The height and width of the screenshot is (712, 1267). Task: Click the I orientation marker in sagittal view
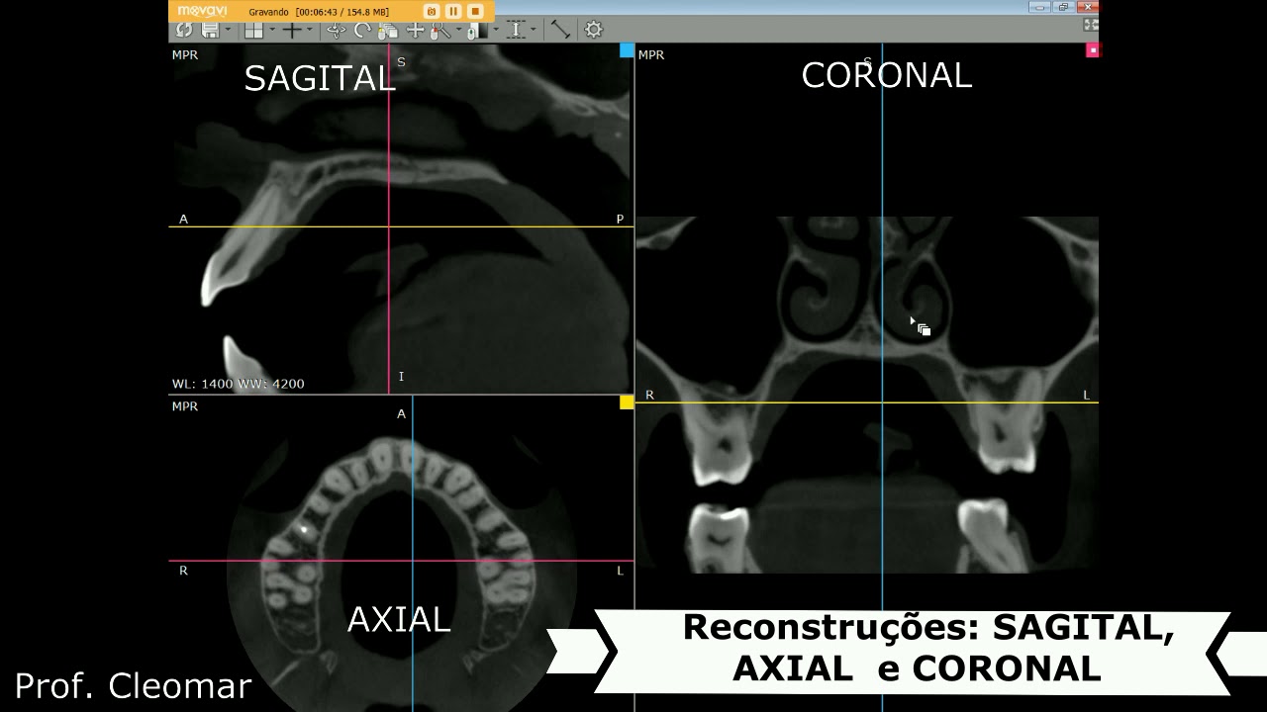pos(401,377)
